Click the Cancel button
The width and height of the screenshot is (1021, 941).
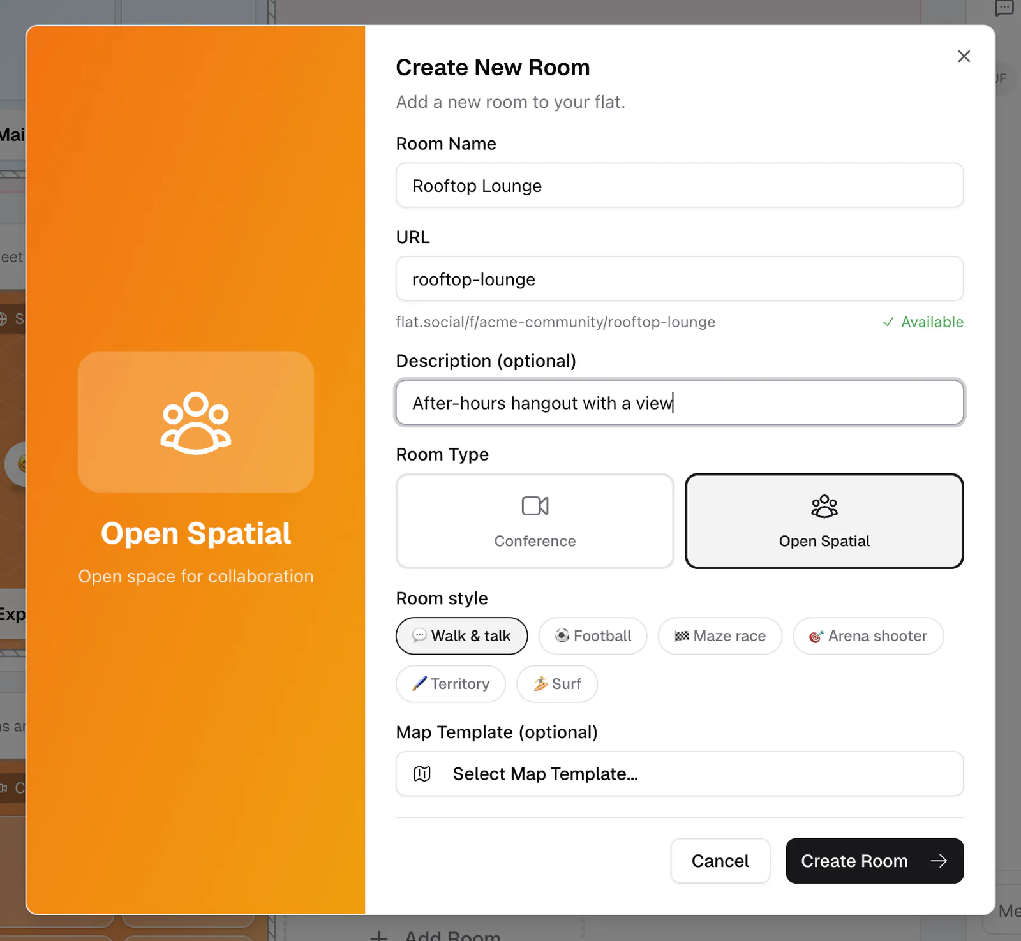[x=720, y=861]
